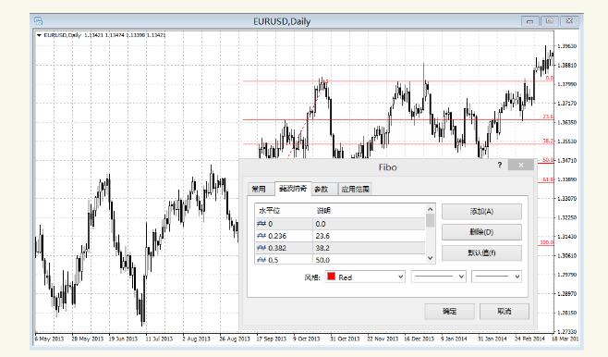Click the triangle beside EURUSD,Daily chart label
The height and width of the screenshot is (357, 608).
point(39,35)
